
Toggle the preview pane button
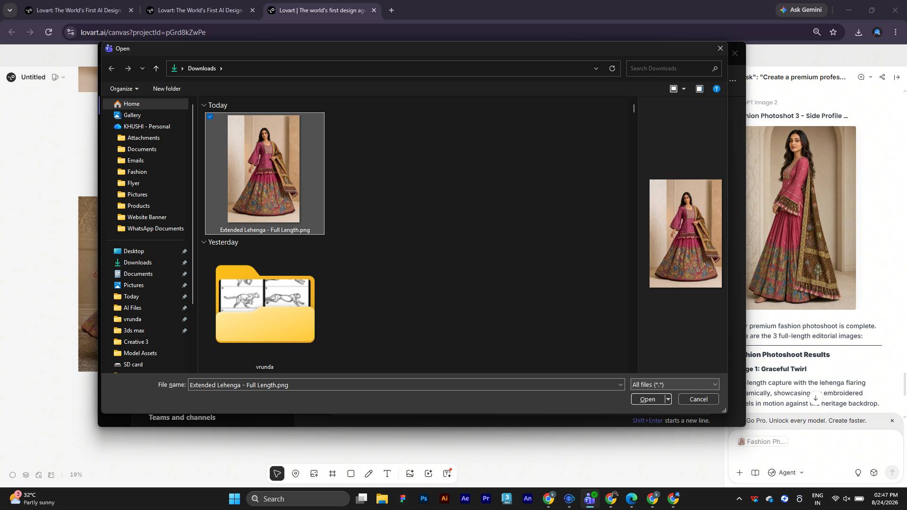coord(700,89)
